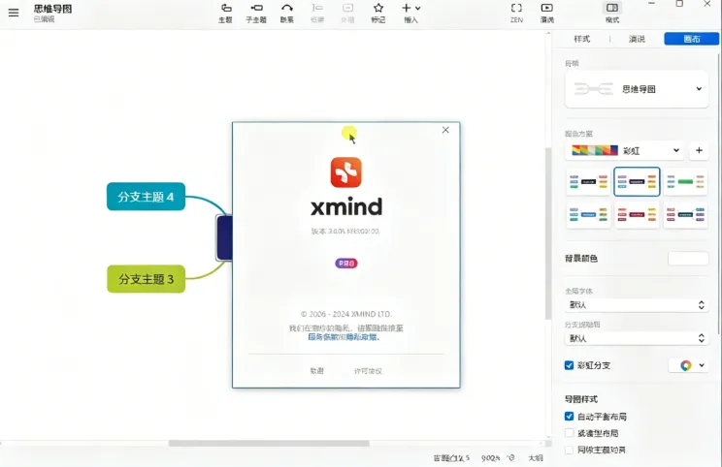
Task: Toggle the Format (格式) panel button
Action: [x=612, y=13]
